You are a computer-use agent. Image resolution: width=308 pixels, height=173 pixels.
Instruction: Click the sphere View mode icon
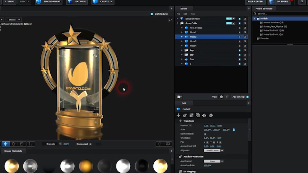[x=221, y=97]
